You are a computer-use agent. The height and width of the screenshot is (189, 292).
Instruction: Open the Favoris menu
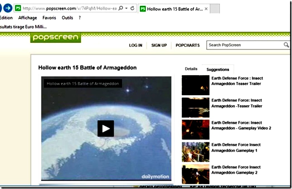pyautogui.click(x=49, y=18)
